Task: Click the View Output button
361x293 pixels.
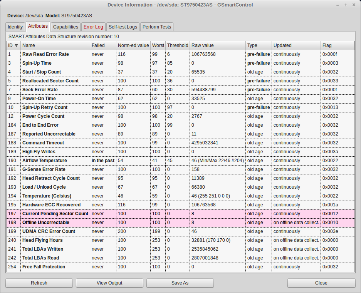Action: click(109, 283)
